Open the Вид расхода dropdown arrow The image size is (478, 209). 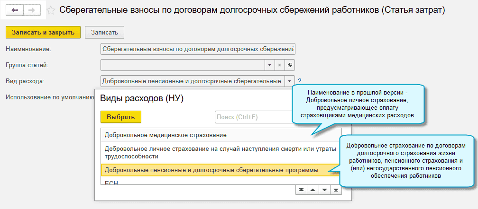pyautogui.click(x=289, y=81)
